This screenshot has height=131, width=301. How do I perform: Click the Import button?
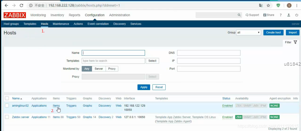293,33
